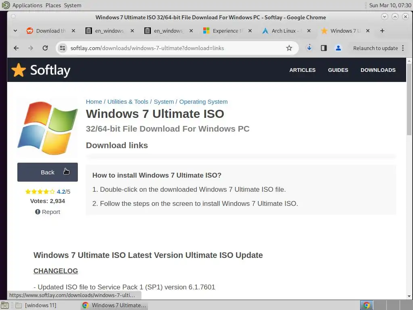Open Chrome downloads icon
The width and height of the screenshot is (413, 310).
pos(309,48)
